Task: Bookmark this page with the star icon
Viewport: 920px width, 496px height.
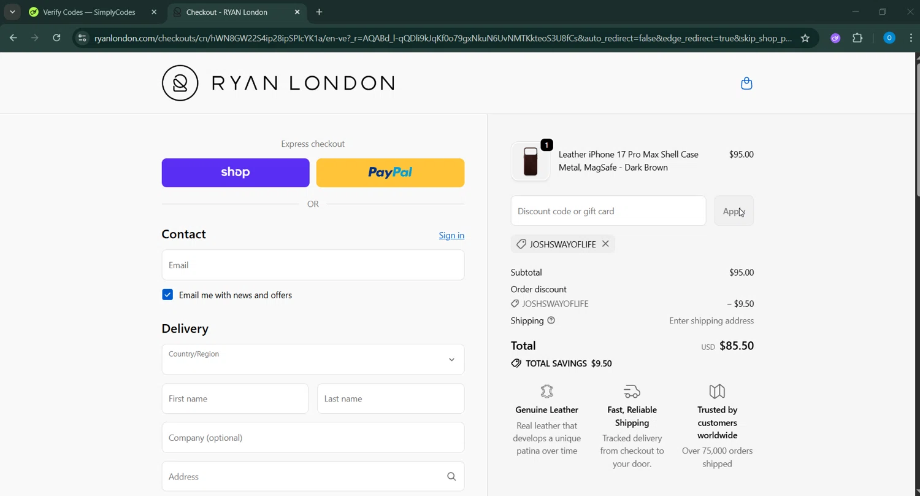Action: pos(805,38)
